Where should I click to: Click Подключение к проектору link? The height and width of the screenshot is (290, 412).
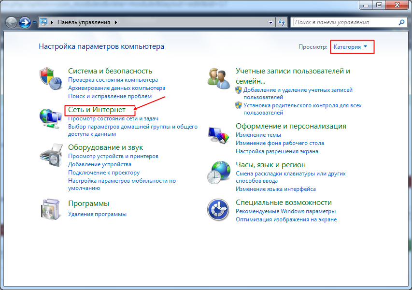click(104, 173)
